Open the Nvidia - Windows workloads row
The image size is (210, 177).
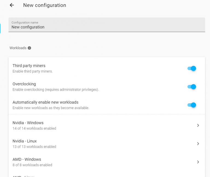107,125
